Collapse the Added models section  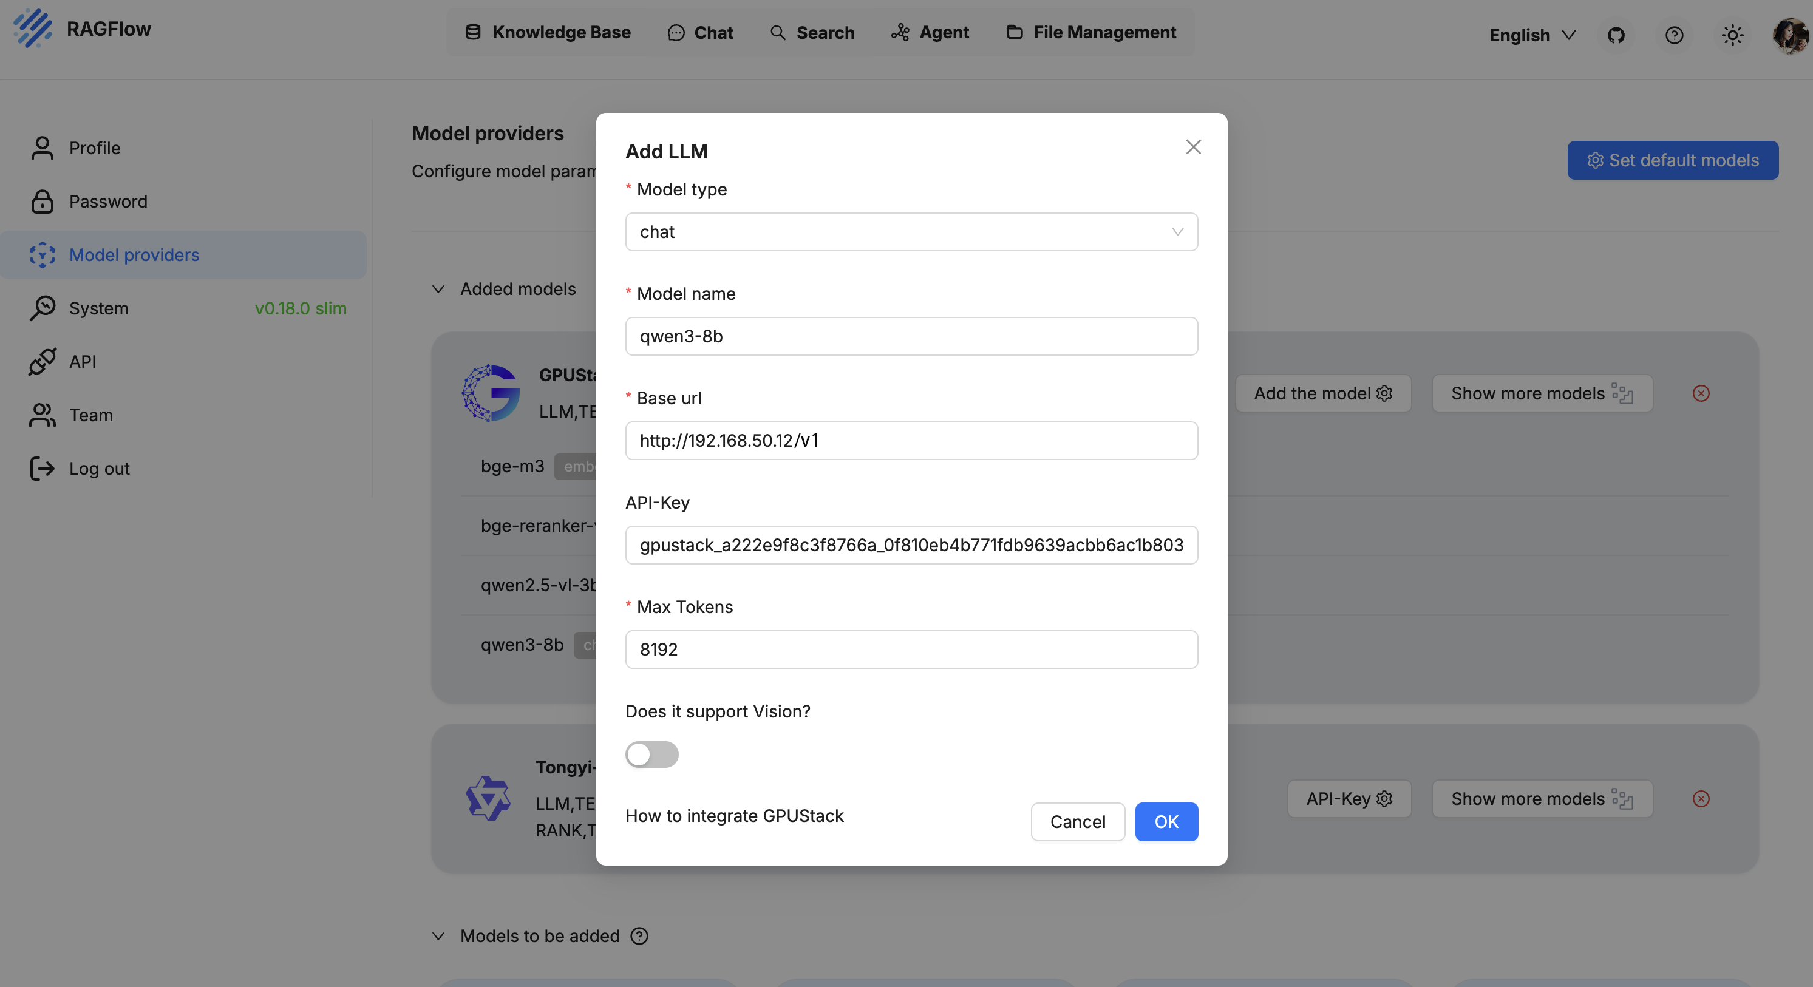click(438, 289)
